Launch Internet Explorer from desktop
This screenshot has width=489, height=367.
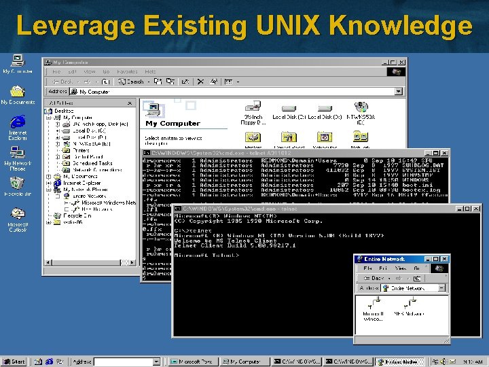[x=18, y=127]
